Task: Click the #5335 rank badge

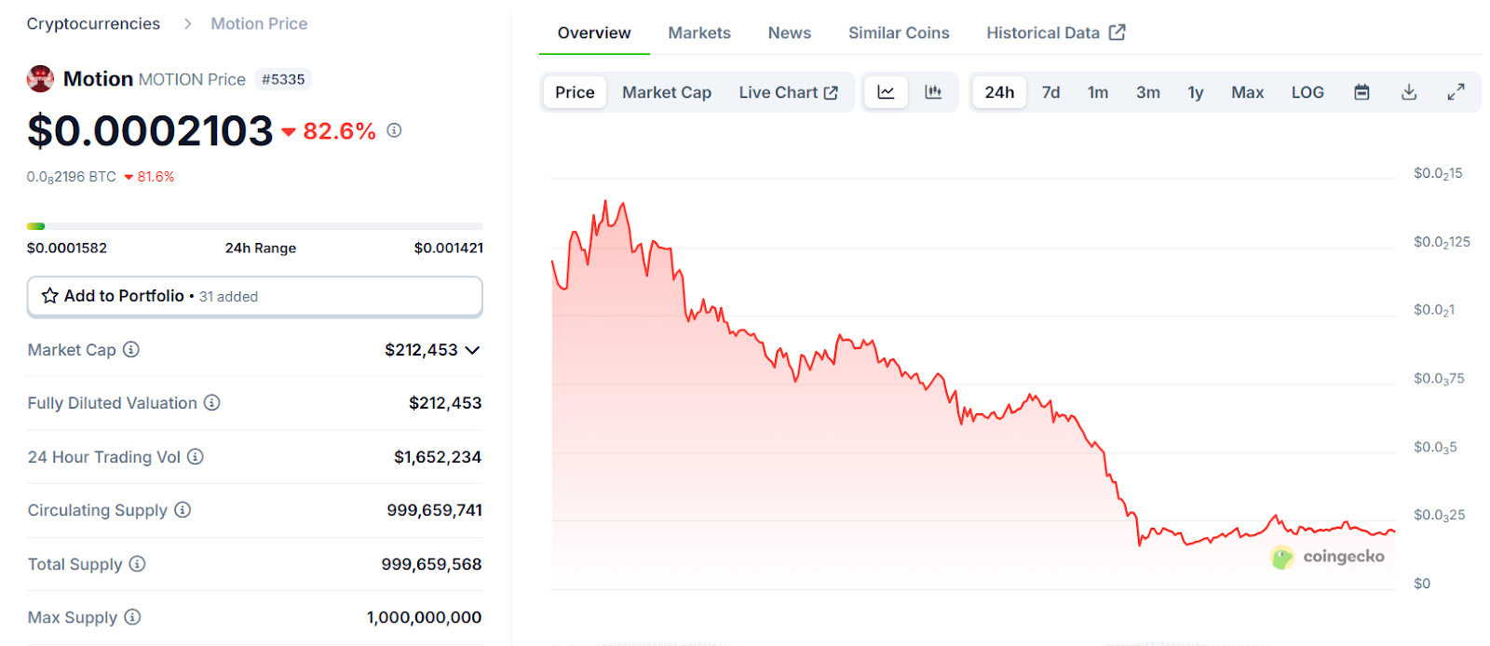Action: 283,79
